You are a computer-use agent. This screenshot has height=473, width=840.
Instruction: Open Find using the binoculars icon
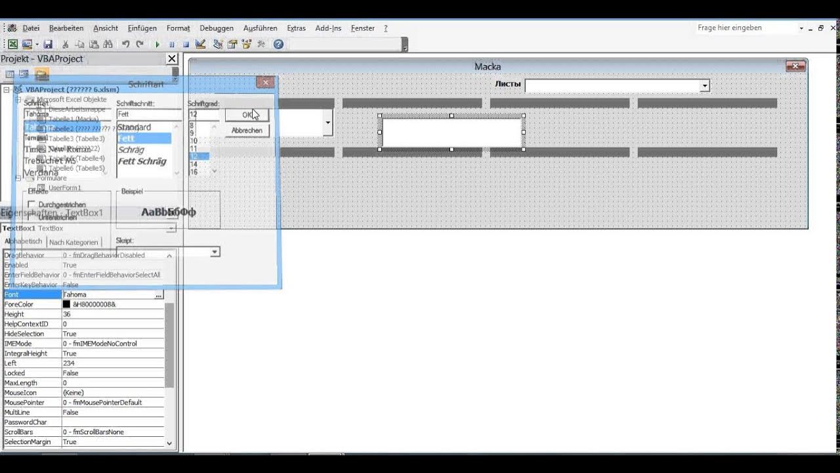point(108,44)
